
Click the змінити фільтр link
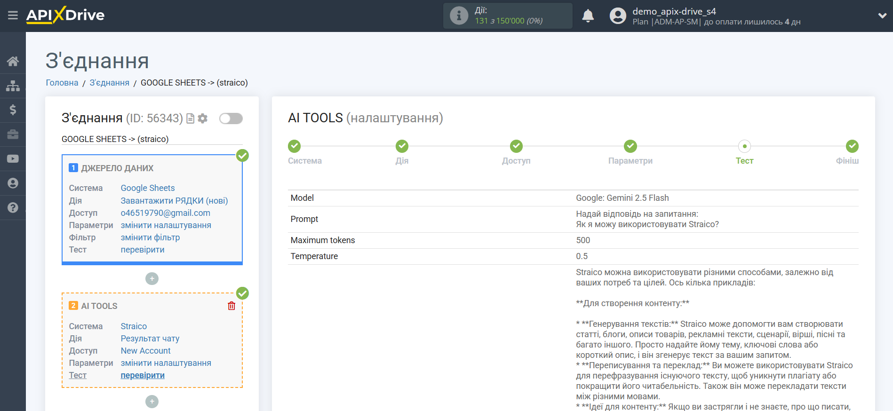coord(150,237)
